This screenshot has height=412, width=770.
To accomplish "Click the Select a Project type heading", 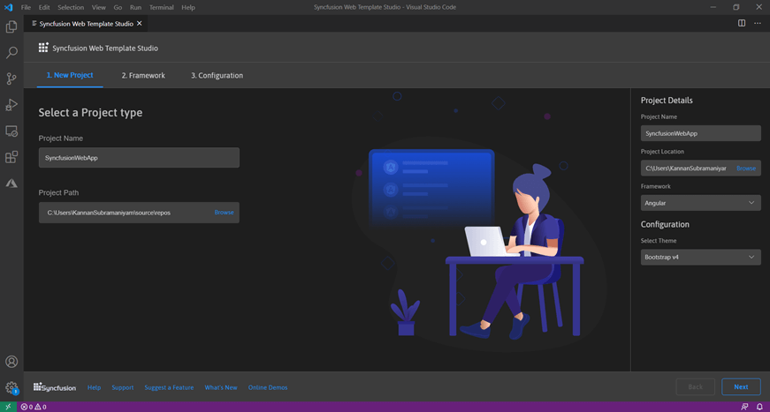I will click(90, 112).
